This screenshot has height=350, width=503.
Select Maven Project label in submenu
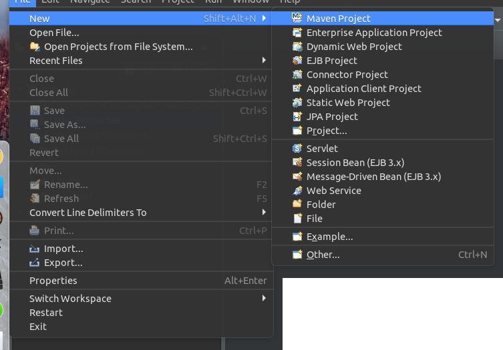pyautogui.click(x=339, y=19)
